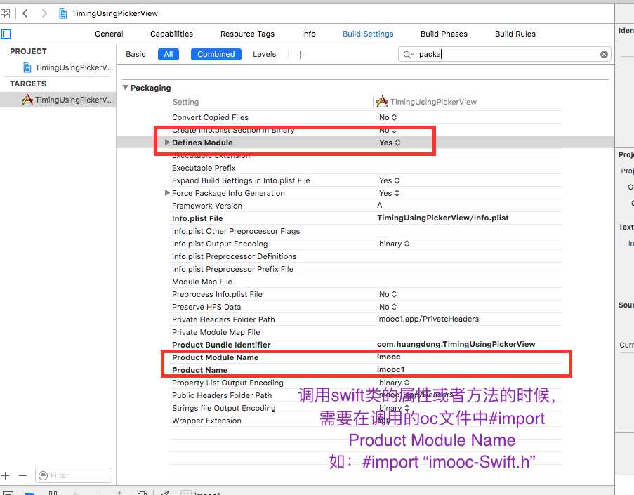Switch to the Resource Tags tab
This screenshot has height=495, width=634.
(x=247, y=34)
